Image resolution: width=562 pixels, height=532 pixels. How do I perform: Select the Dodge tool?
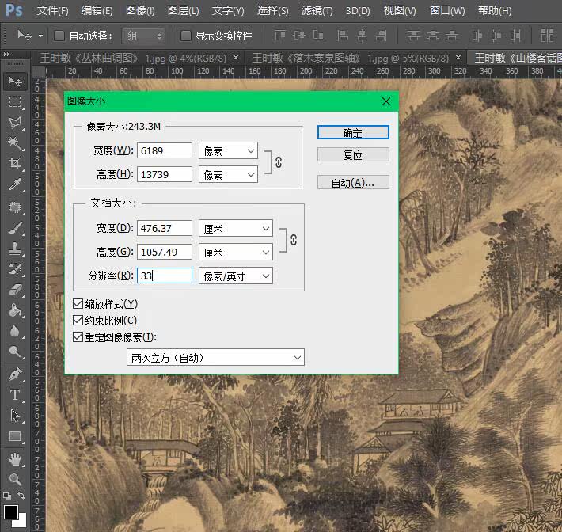pyautogui.click(x=15, y=351)
